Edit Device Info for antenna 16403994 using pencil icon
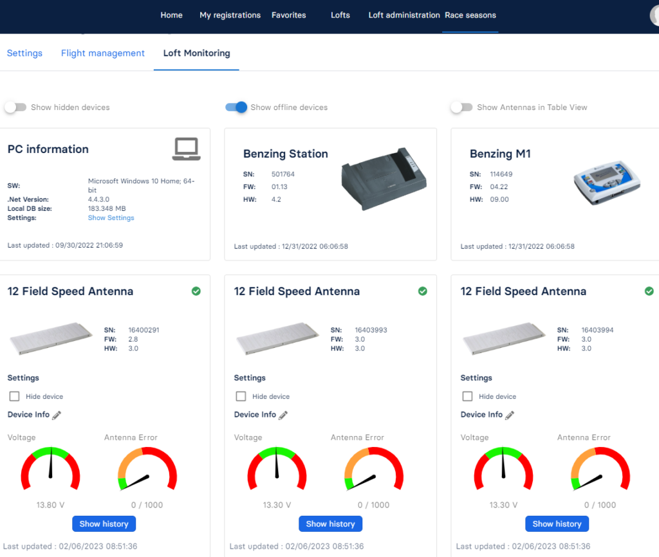659x557 pixels. tap(509, 415)
